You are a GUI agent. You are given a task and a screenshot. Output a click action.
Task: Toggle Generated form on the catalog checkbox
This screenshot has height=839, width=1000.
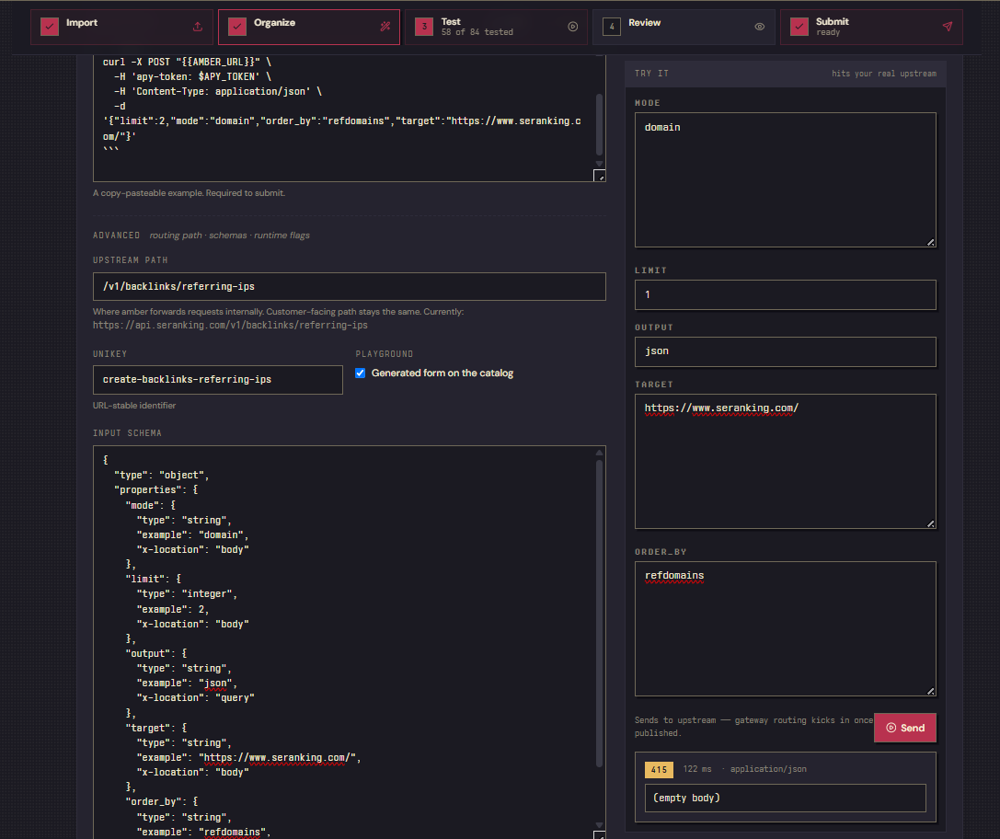click(x=361, y=373)
